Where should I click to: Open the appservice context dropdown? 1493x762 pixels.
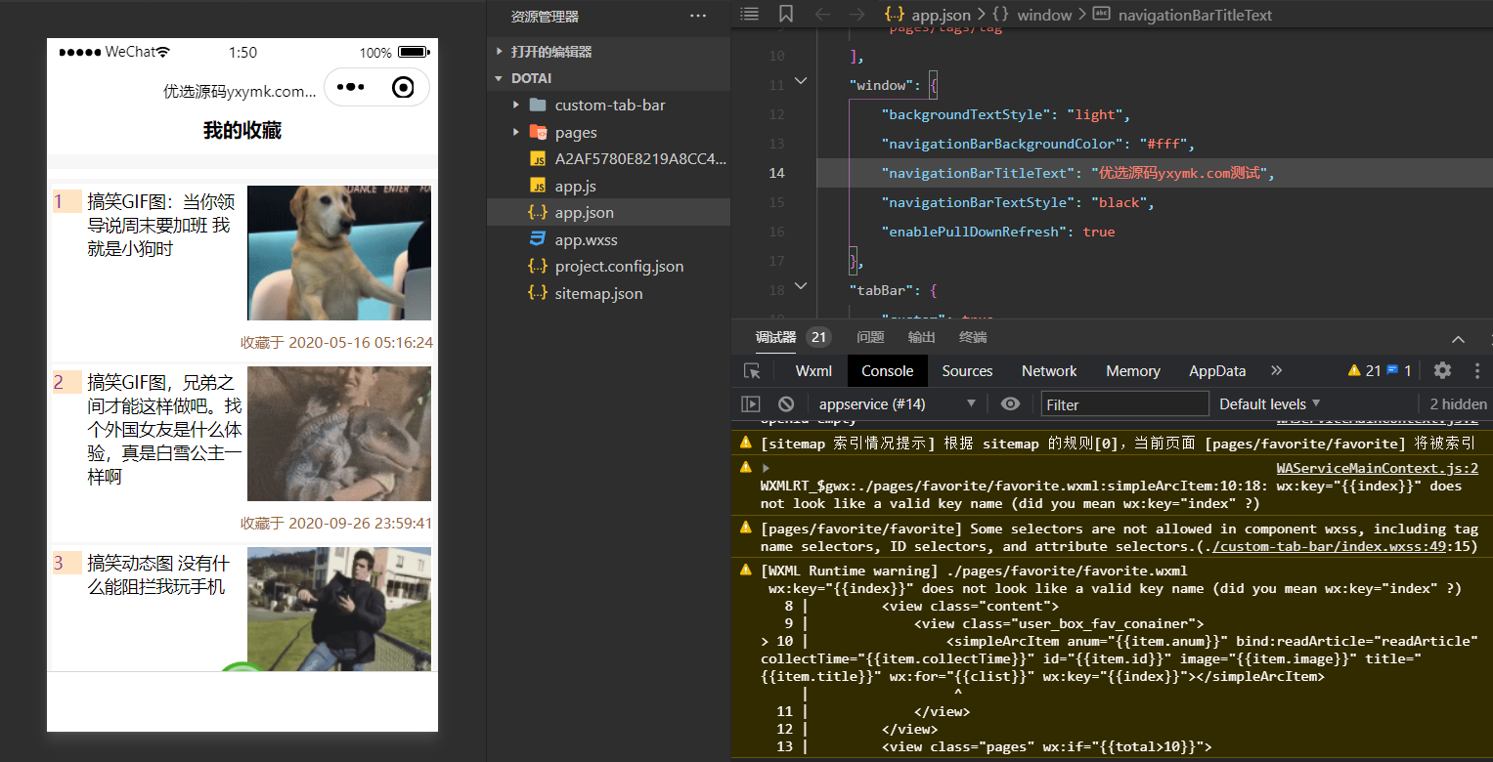[896, 403]
